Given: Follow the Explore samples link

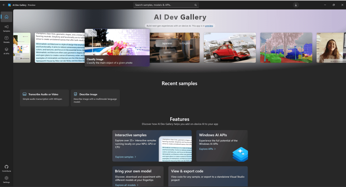Looking at the screenshot, I should pos(125,157).
